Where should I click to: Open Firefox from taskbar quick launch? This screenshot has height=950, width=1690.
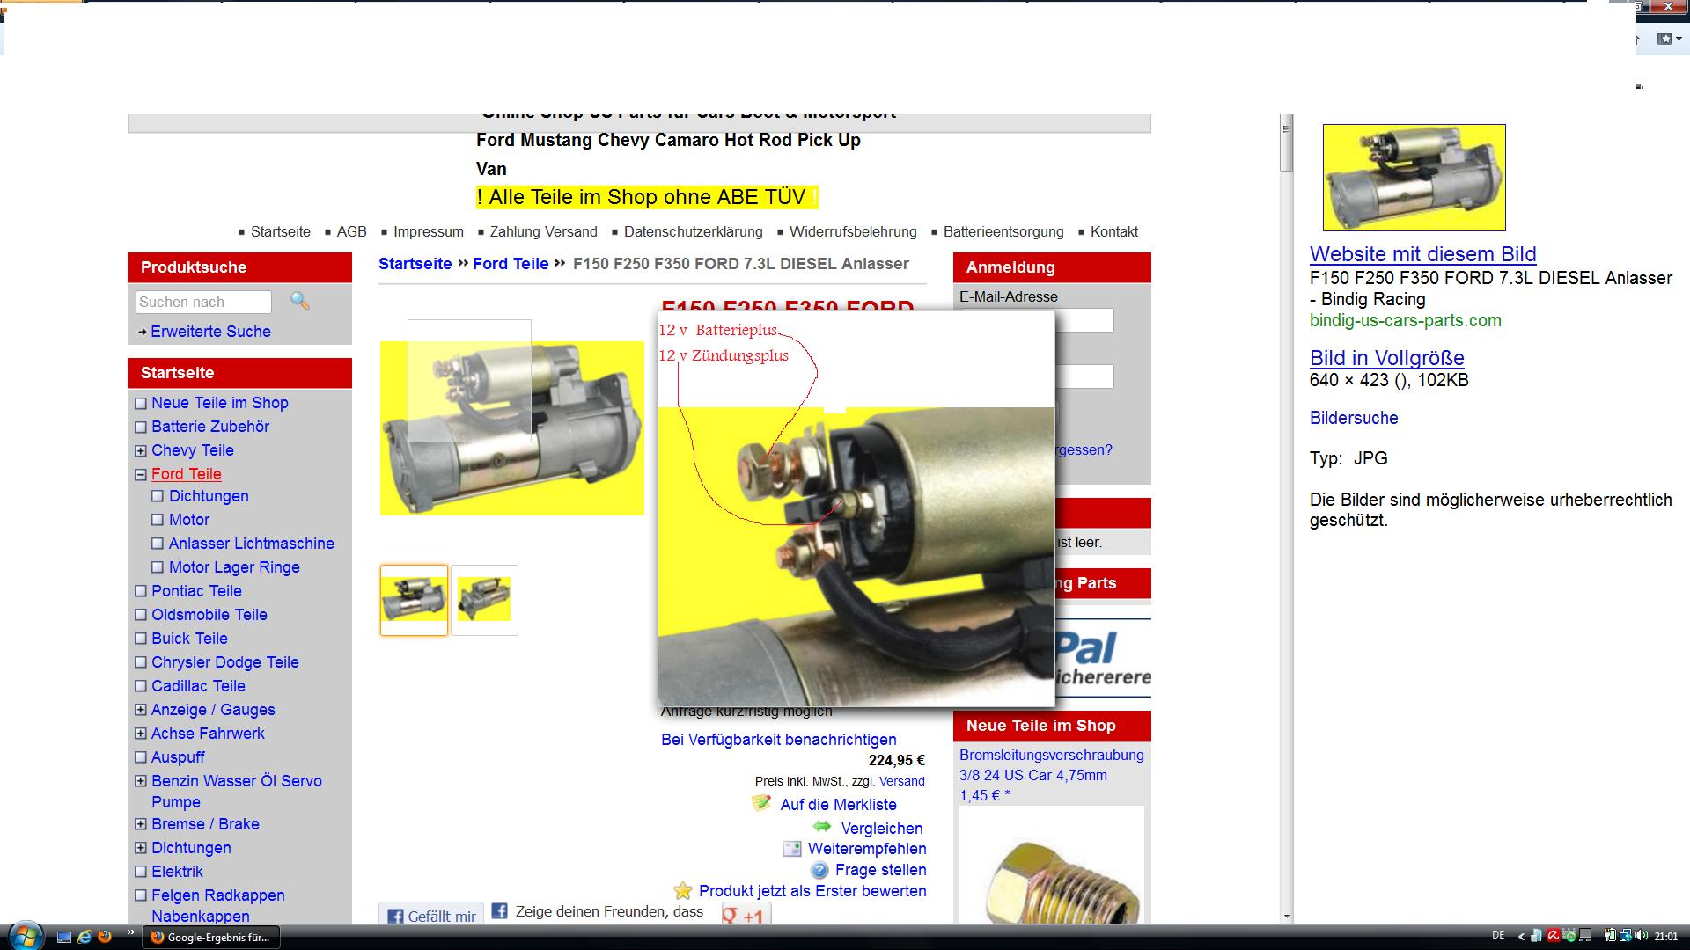tap(105, 936)
